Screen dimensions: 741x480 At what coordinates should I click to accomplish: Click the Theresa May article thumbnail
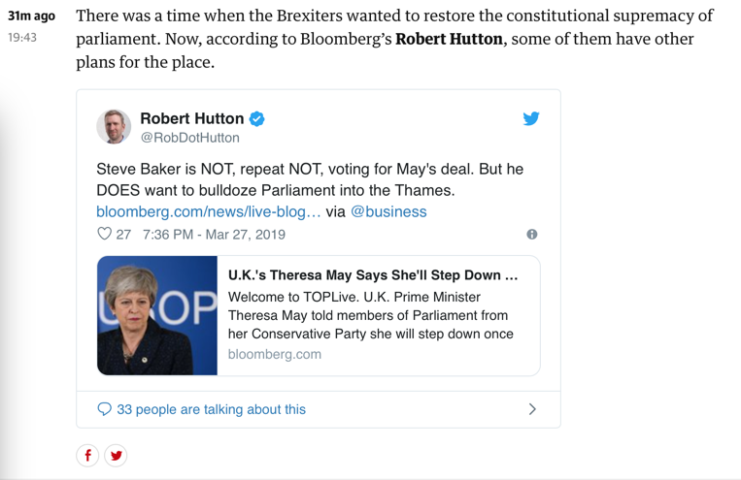click(157, 315)
